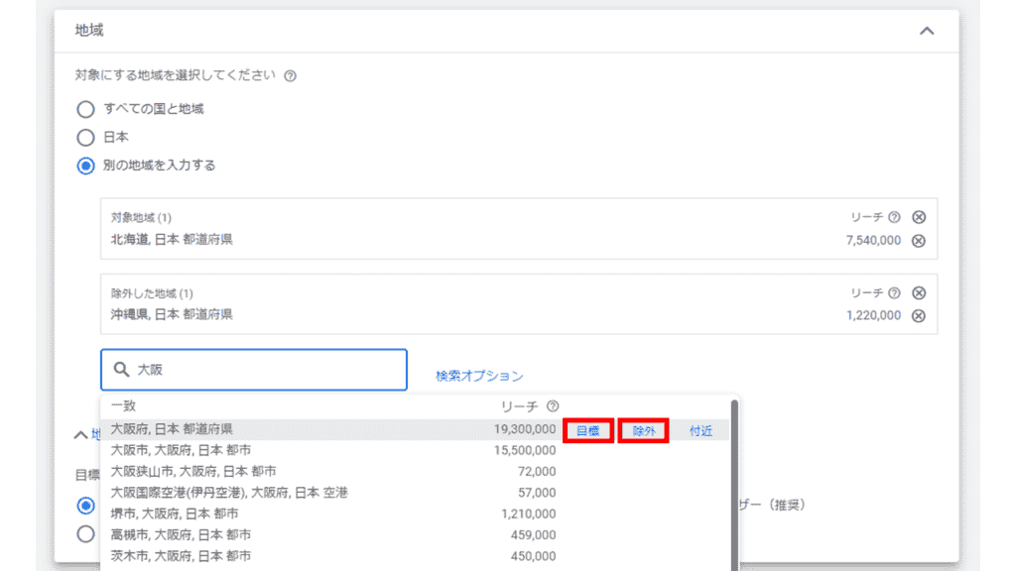The image size is (1016, 571).
Task: Collapse location options chevron below search box
Action: pos(81,434)
